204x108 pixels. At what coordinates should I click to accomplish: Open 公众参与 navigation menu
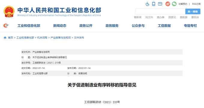pyautogui.click(x=138, y=26)
